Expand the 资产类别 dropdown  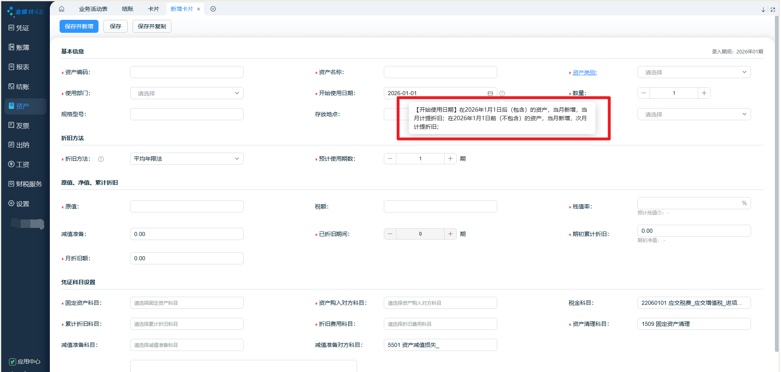pyautogui.click(x=694, y=72)
